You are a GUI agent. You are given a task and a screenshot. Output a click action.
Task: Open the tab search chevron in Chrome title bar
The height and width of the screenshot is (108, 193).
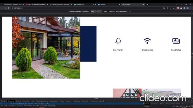(177, 4)
